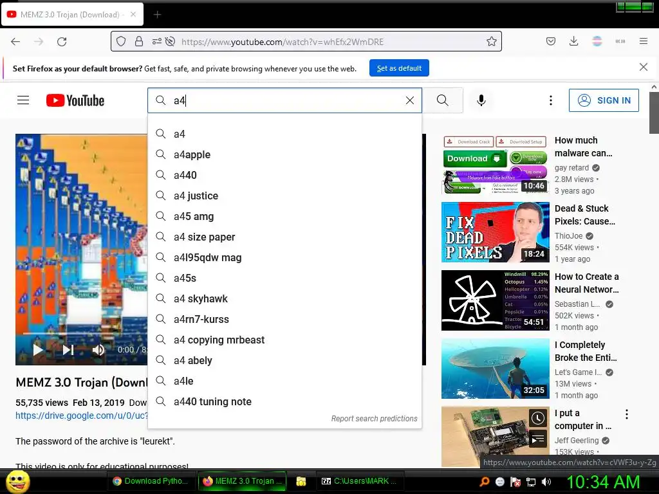659x494 pixels.
Task: Click the page vertical scrollbar thumb
Action: [x=654, y=113]
